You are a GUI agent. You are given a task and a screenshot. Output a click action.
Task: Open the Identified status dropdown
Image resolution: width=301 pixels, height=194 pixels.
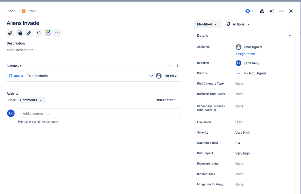(208, 24)
